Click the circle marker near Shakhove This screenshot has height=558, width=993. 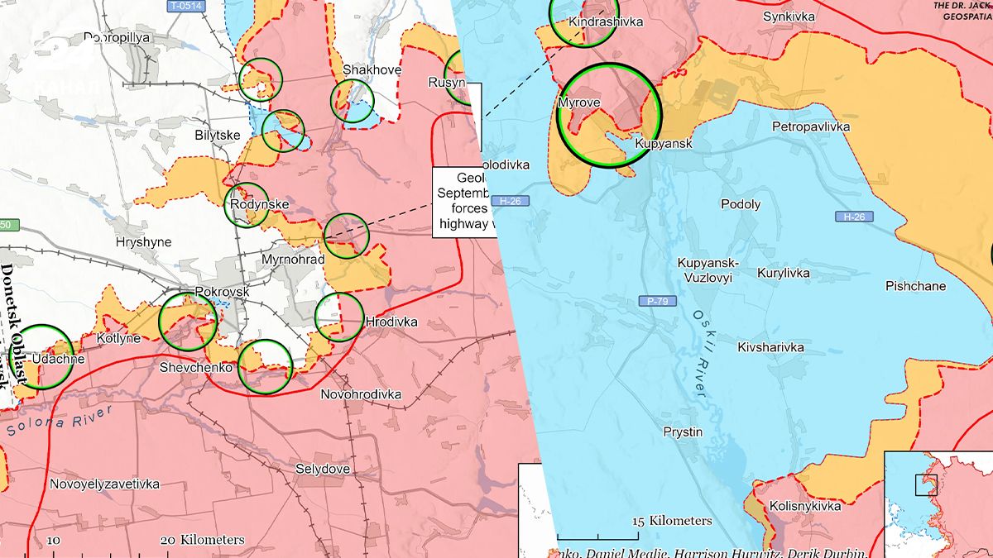pos(353,101)
